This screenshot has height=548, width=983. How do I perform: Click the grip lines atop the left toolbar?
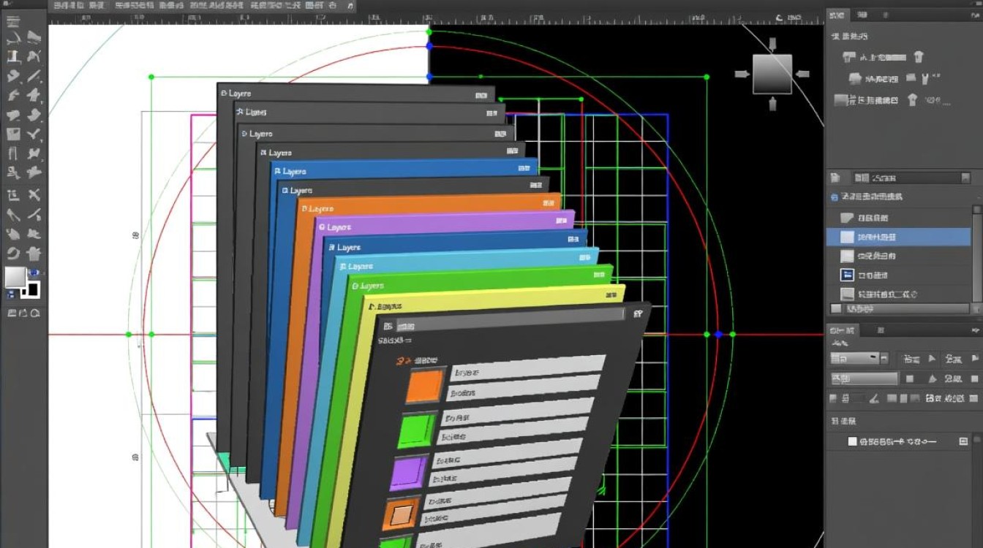point(12,20)
